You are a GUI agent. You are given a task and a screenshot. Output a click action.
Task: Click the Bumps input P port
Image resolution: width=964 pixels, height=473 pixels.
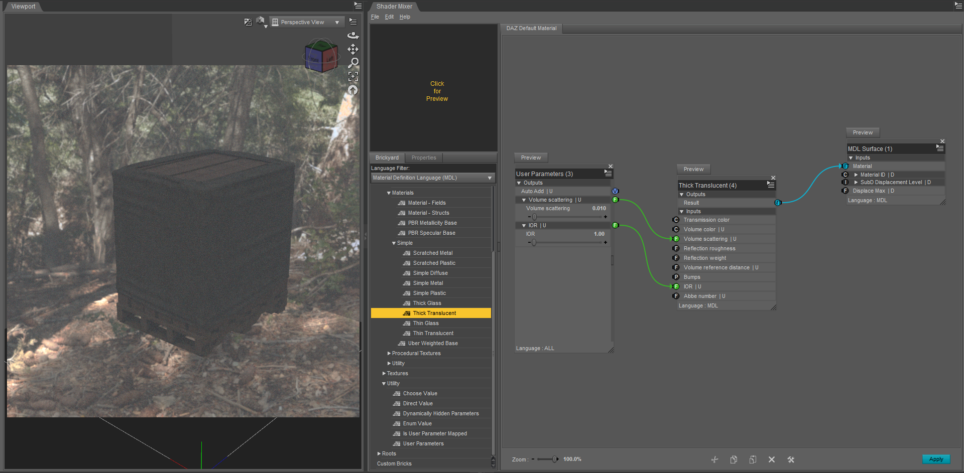pos(676,277)
